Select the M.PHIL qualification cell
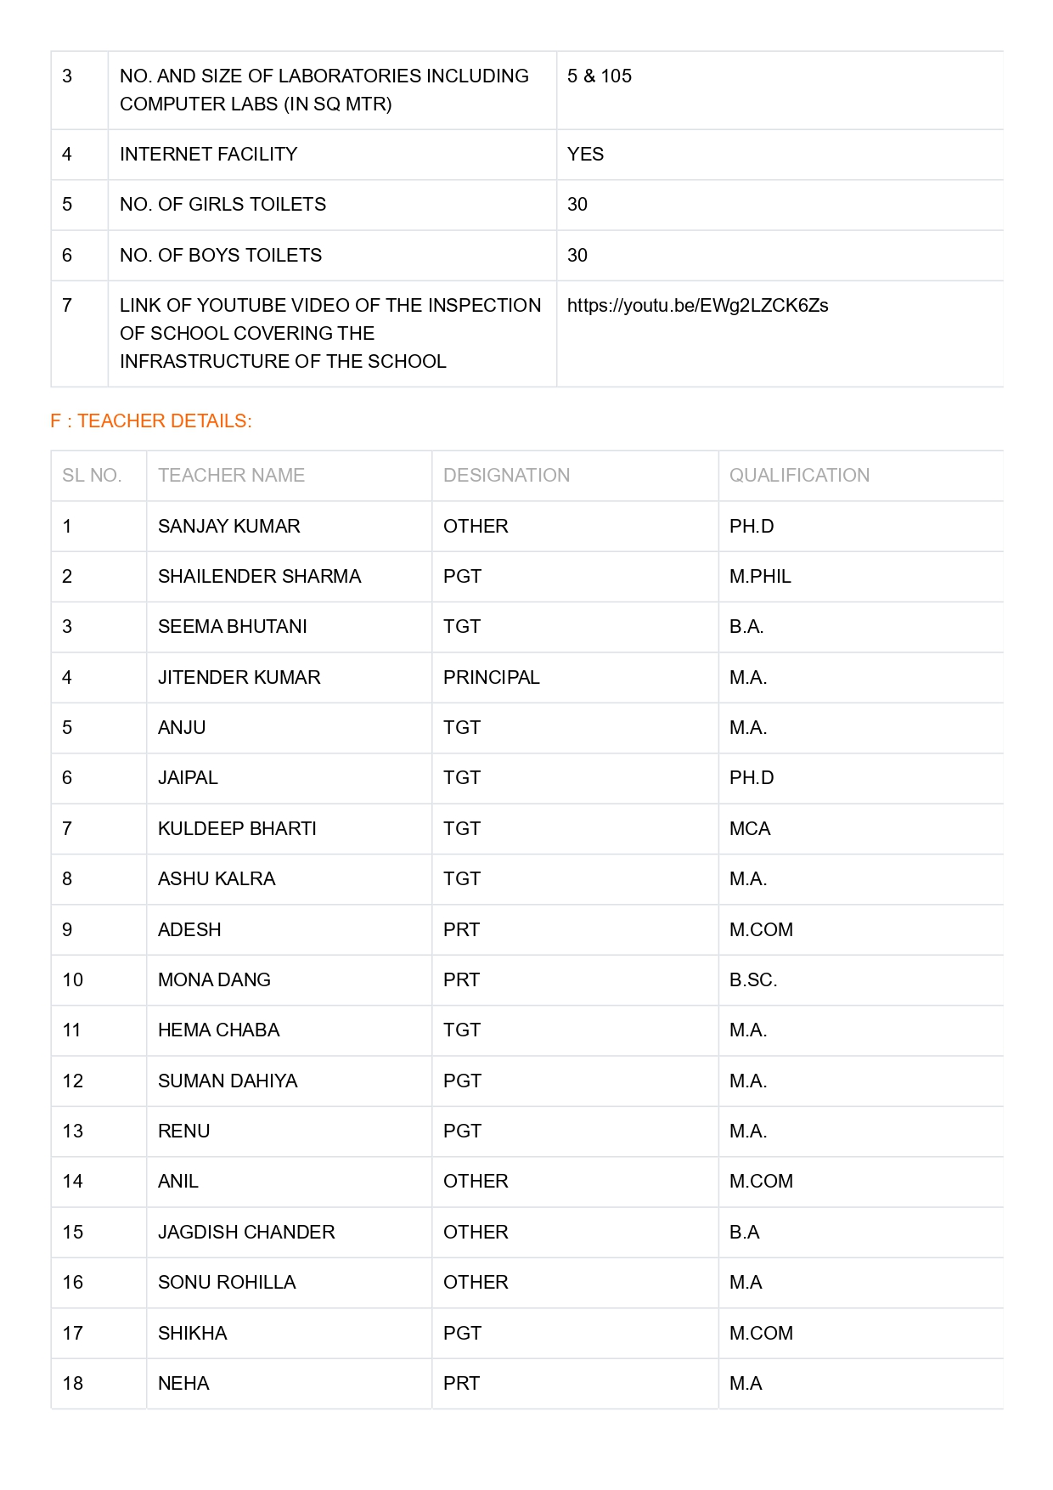 click(760, 577)
